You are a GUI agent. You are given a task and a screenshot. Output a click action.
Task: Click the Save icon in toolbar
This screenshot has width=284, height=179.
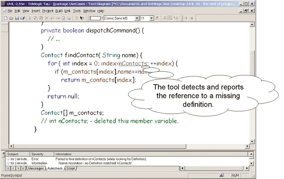(17, 18)
